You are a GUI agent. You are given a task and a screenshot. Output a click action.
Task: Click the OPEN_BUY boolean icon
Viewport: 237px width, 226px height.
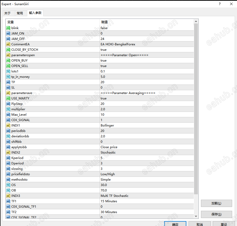pyautogui.click(x=8, y=61)
